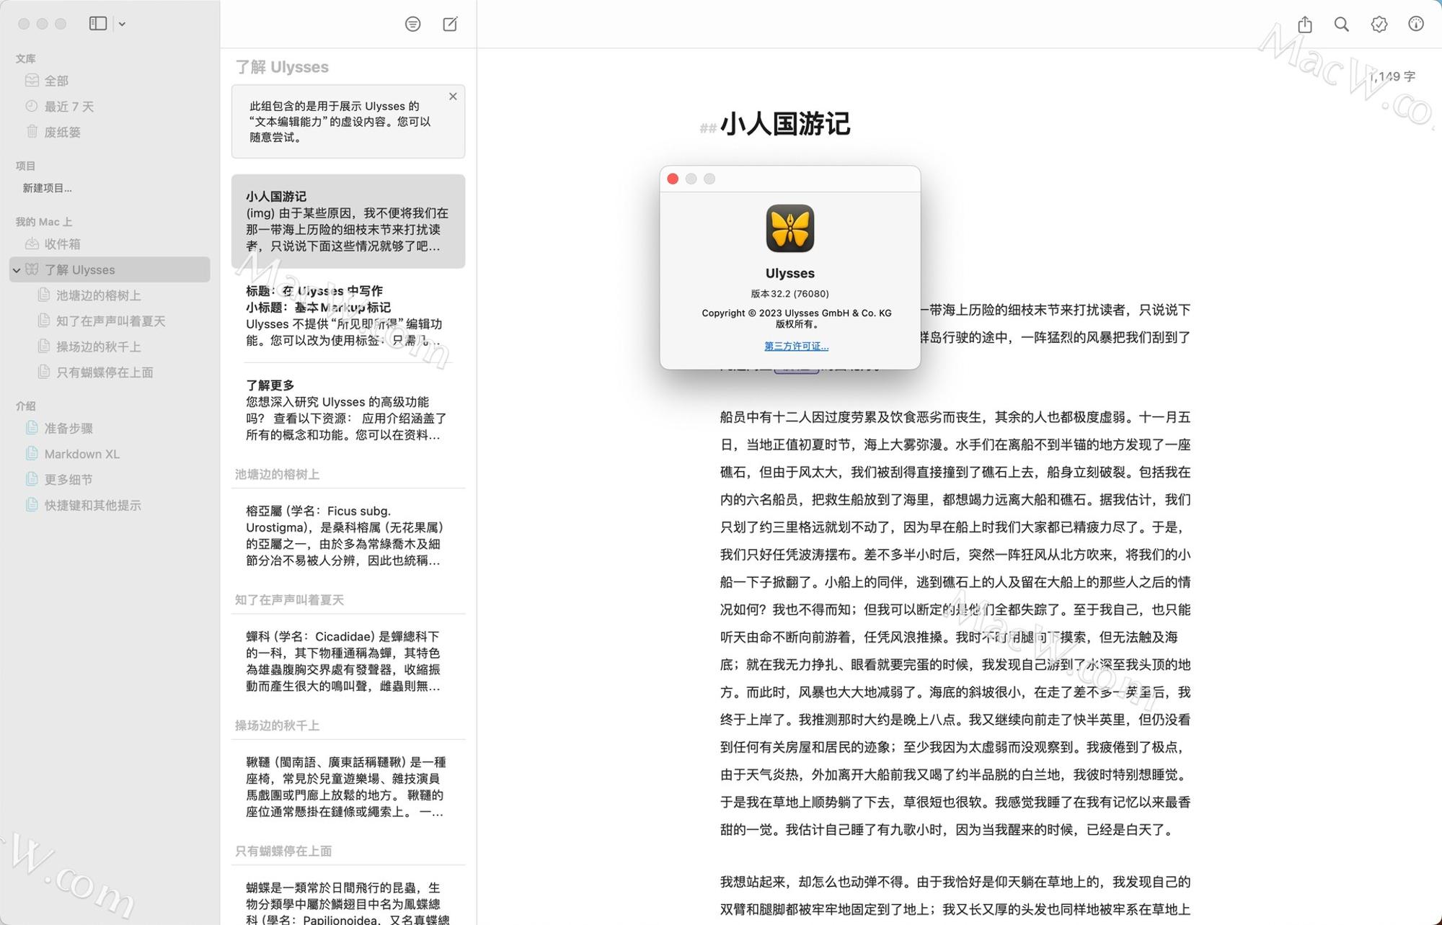Click 了解 Ulysses title in sheet list

pyautogui.click(x=282, y=67)
